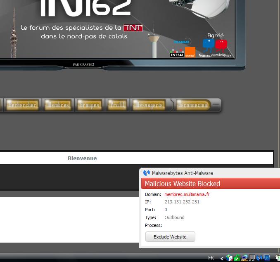280x262 pixels.
Task: Open the green checkmark security tray icon
Action: (x=237, y=258)
